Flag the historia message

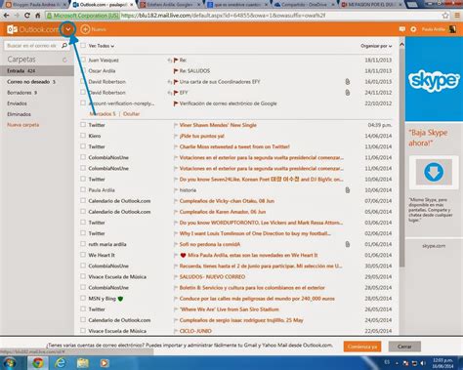click(x=176, y=190)
